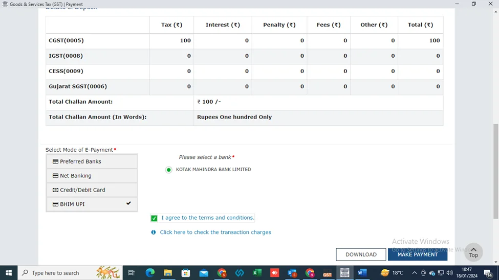Open Outlook from the taskbar
This screenshot has height=280, width=499.
click(x=292, y=273)
